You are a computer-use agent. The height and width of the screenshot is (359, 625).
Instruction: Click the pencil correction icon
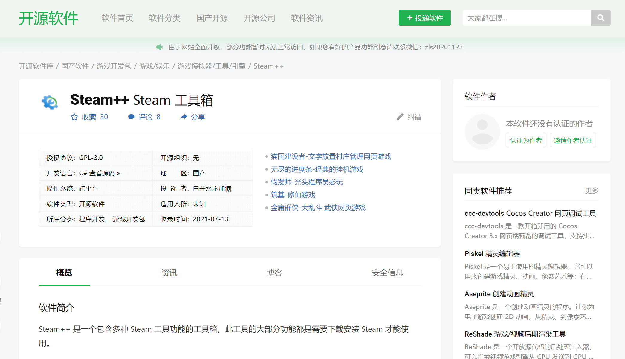[400, 117]
